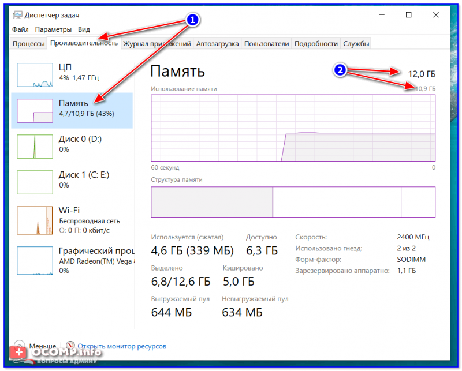Open the Автозагрузка tab
Image resolution: width=462 pixels, height=371 pixels.
click(x=218, y=44)
